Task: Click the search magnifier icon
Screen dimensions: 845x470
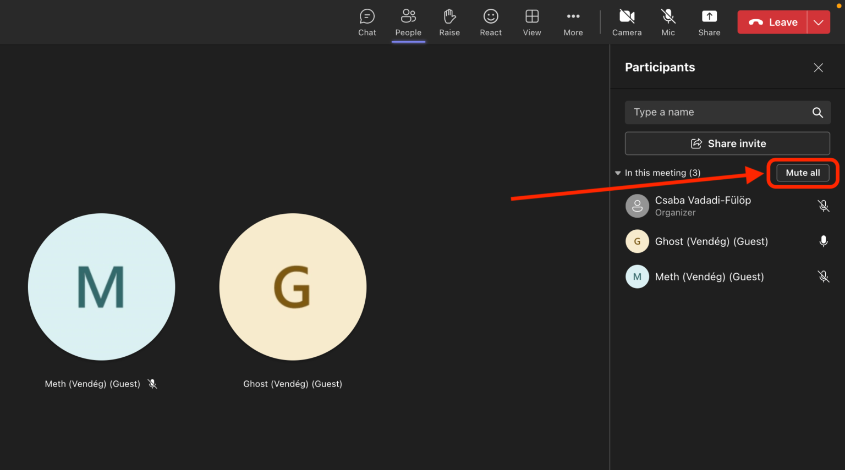Action: [818, 113]
